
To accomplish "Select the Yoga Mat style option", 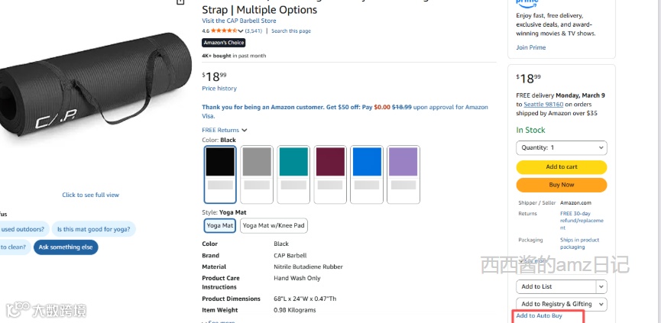I will tap(220, 225).
